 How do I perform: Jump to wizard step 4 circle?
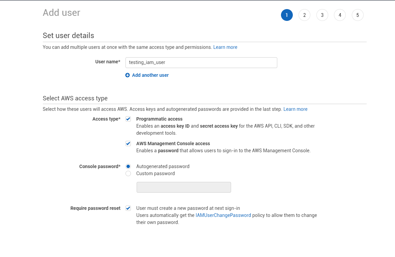340,15
